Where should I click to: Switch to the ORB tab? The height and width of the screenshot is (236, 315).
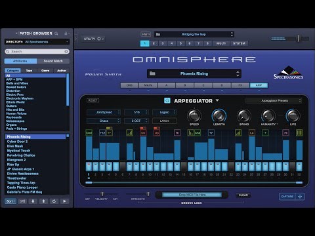click(x=129, y=85)
